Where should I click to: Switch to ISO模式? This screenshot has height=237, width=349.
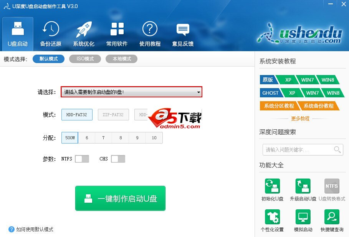(x=85, y=58)
